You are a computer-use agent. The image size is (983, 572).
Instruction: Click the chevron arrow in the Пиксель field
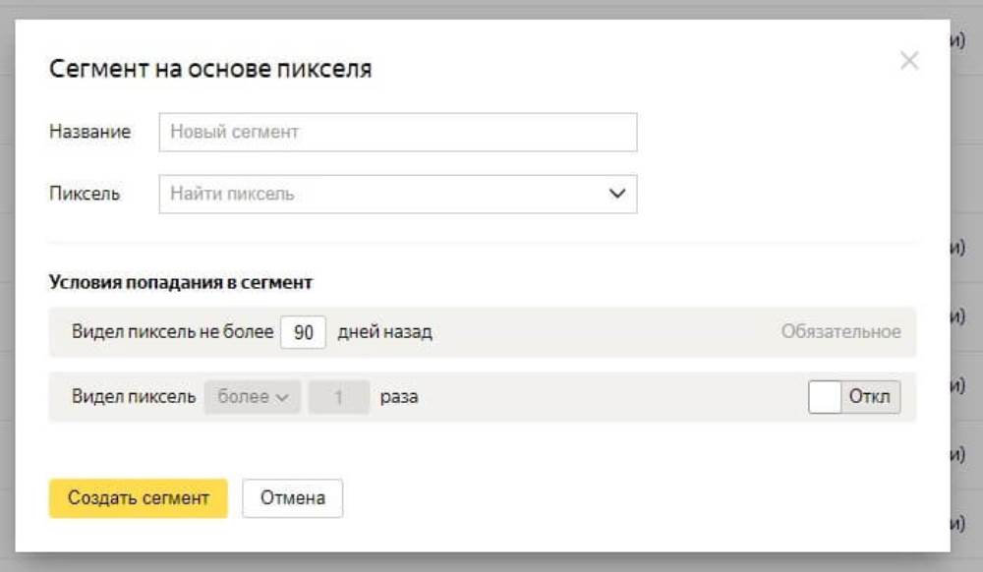pyautogui.click(x=616, y=194)
